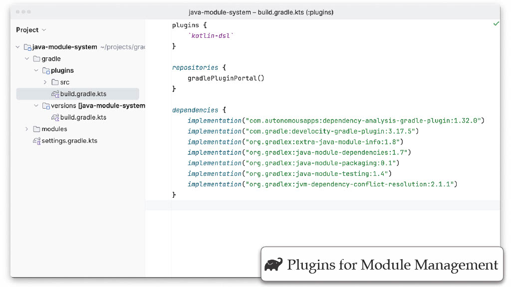The height and width of the screenshot is (287, 511).
Task: Click the dependency-analysis-gradle-plugin:1.32.0 line
Action: pos(336,121)
